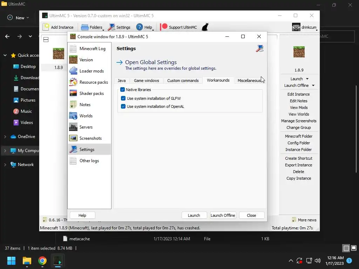The width and height of the screenshot is (359, 269).
Task: Click the drinkcum account avatar
Action: pyautogui.click(x=296, y=27)
